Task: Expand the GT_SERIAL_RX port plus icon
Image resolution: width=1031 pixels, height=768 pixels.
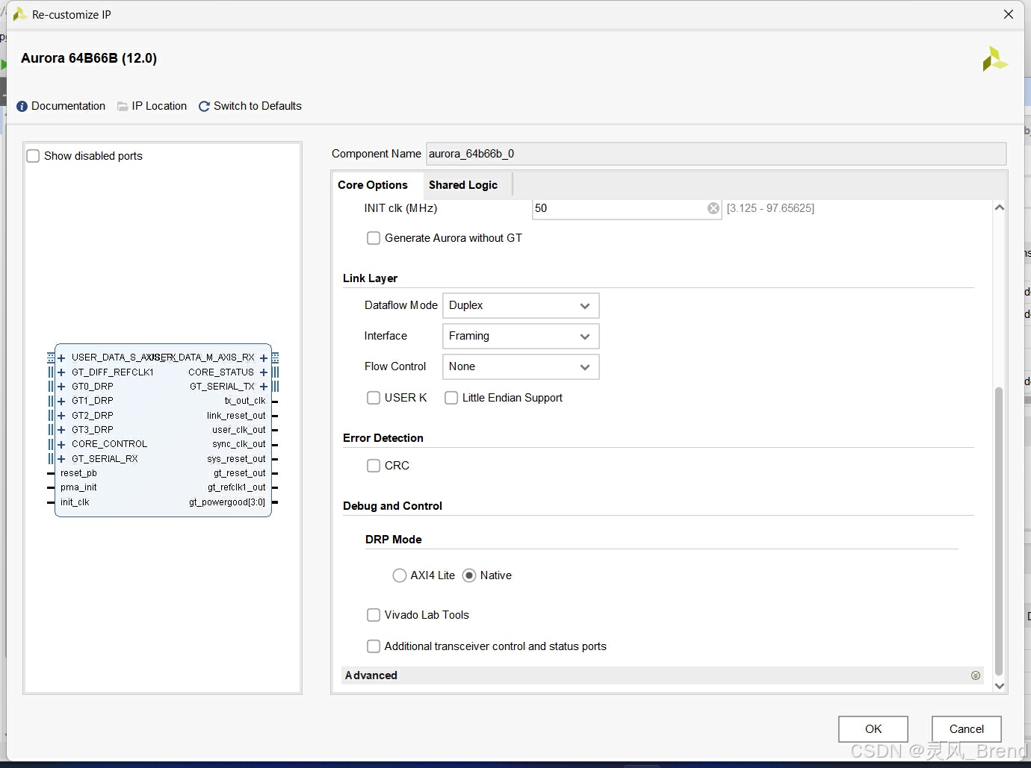Action: tap(61, 459)
